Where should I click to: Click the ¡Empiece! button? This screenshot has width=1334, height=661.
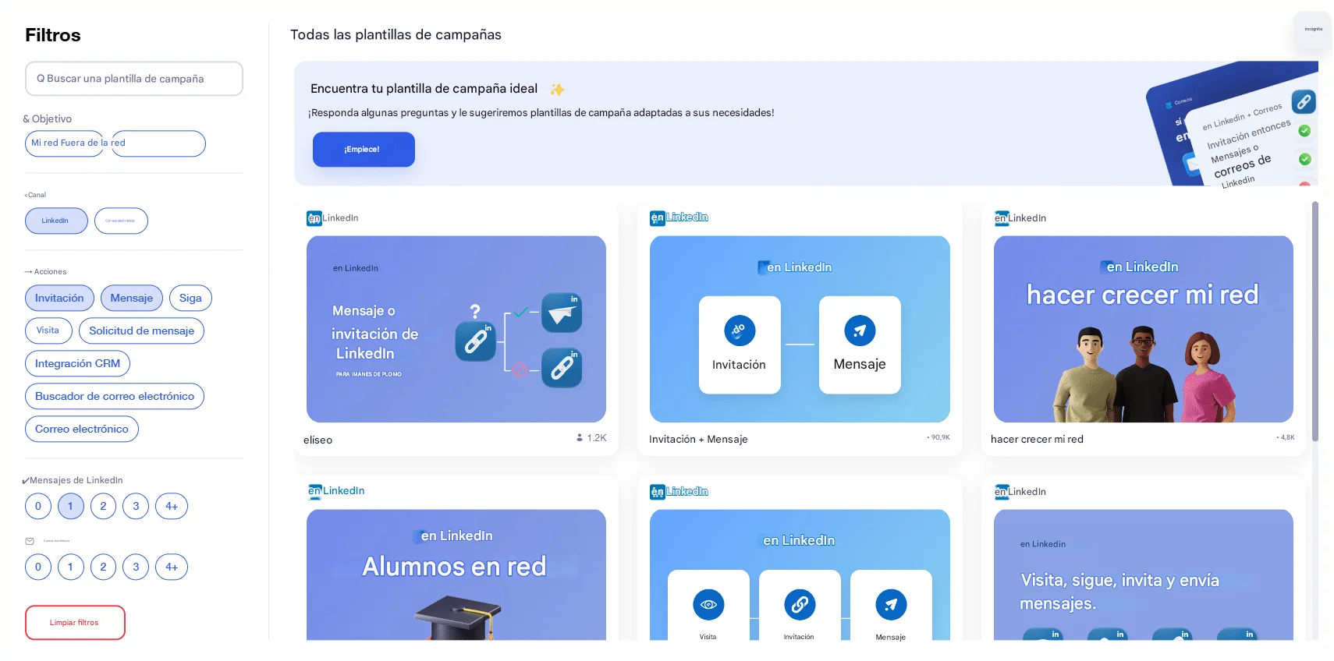[364, 150]
